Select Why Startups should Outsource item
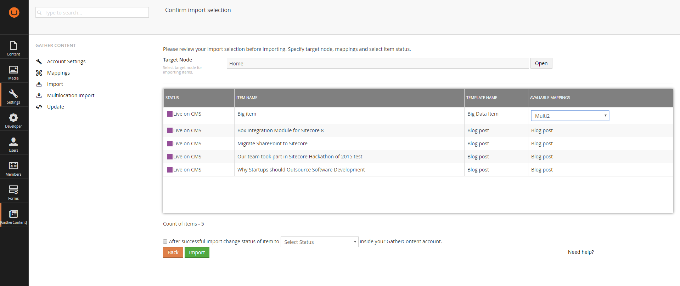Image resolution: width=680 pixels, height=286 pixels. pyautogui.click(x=301, y=170)
